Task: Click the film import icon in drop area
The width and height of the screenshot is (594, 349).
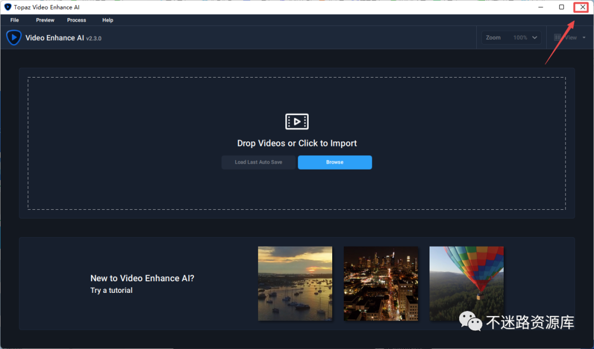Action: click(x=296, y=122)
